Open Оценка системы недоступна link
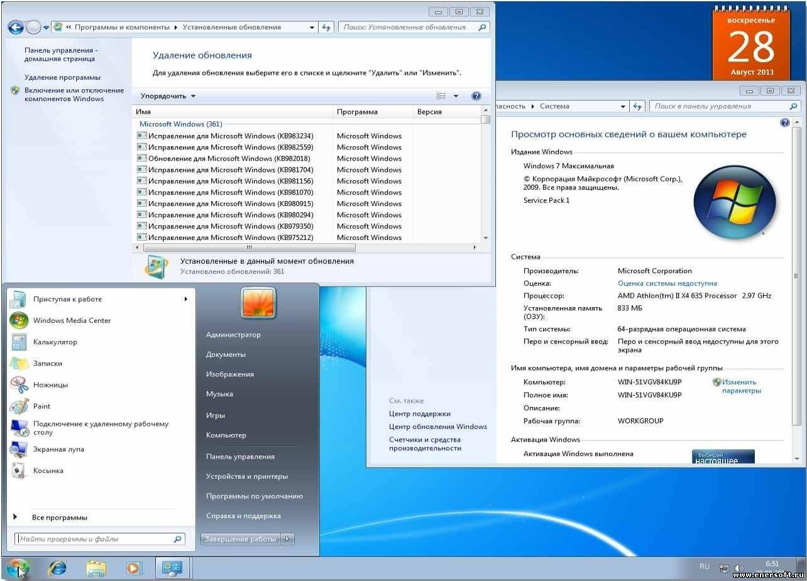Viewport: 807px width, 581px height. (x=667, y=283)
